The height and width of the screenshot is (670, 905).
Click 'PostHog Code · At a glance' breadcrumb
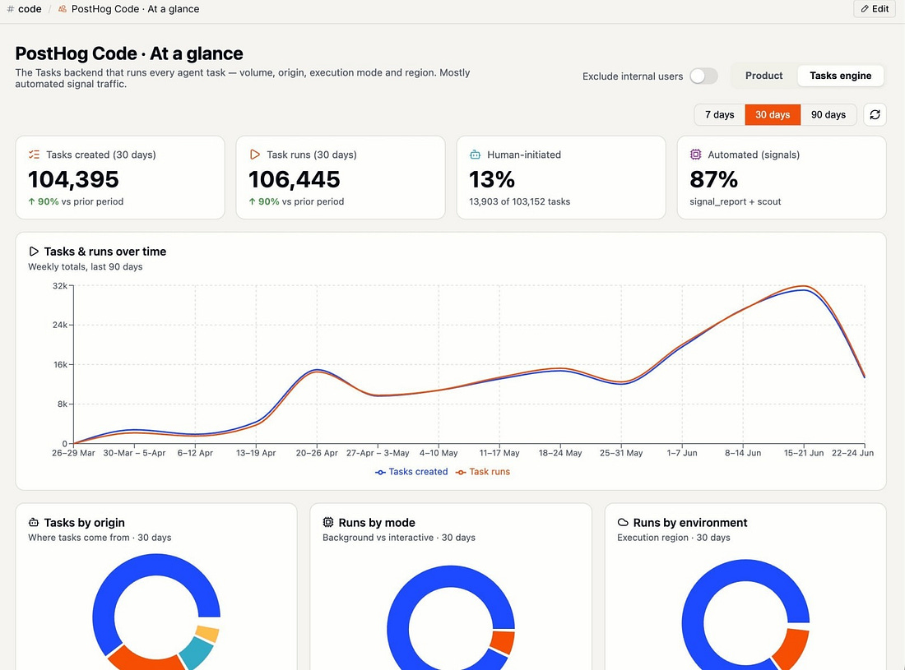[x=135, y=9]
